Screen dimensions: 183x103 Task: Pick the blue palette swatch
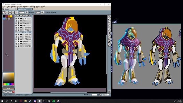tap(4, 19)
